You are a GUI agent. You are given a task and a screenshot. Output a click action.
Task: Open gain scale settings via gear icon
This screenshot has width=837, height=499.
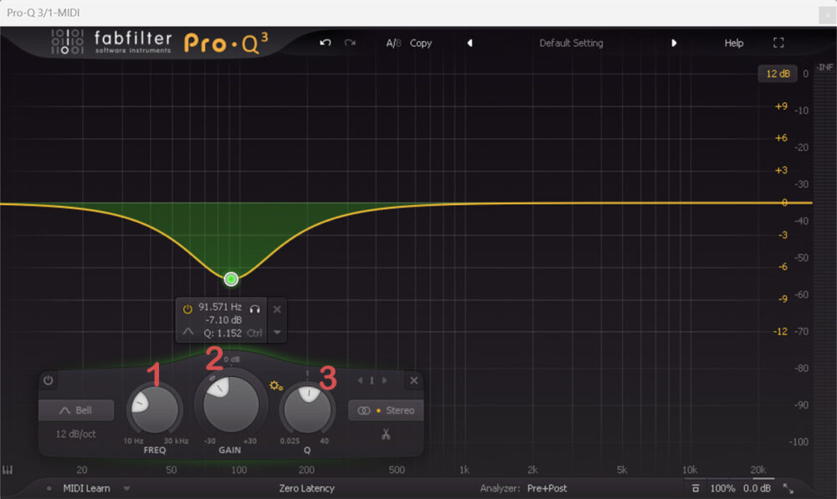275,386
